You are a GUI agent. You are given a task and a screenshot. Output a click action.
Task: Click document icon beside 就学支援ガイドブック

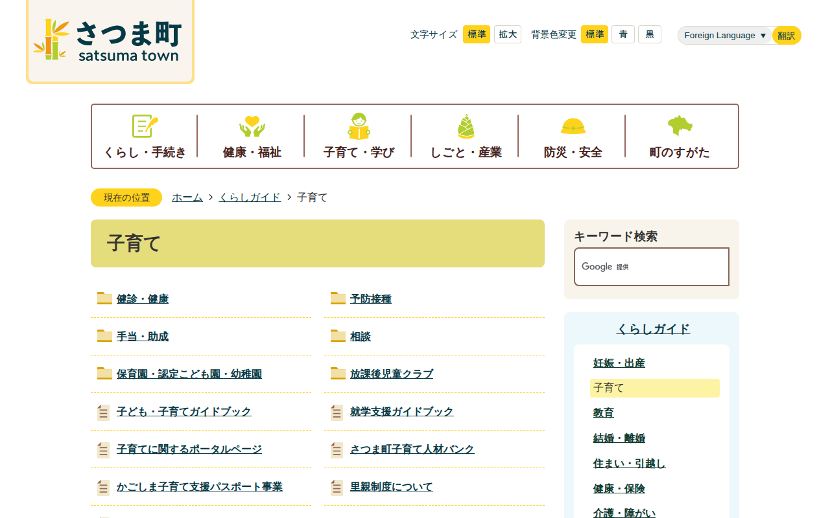point(337,412)
